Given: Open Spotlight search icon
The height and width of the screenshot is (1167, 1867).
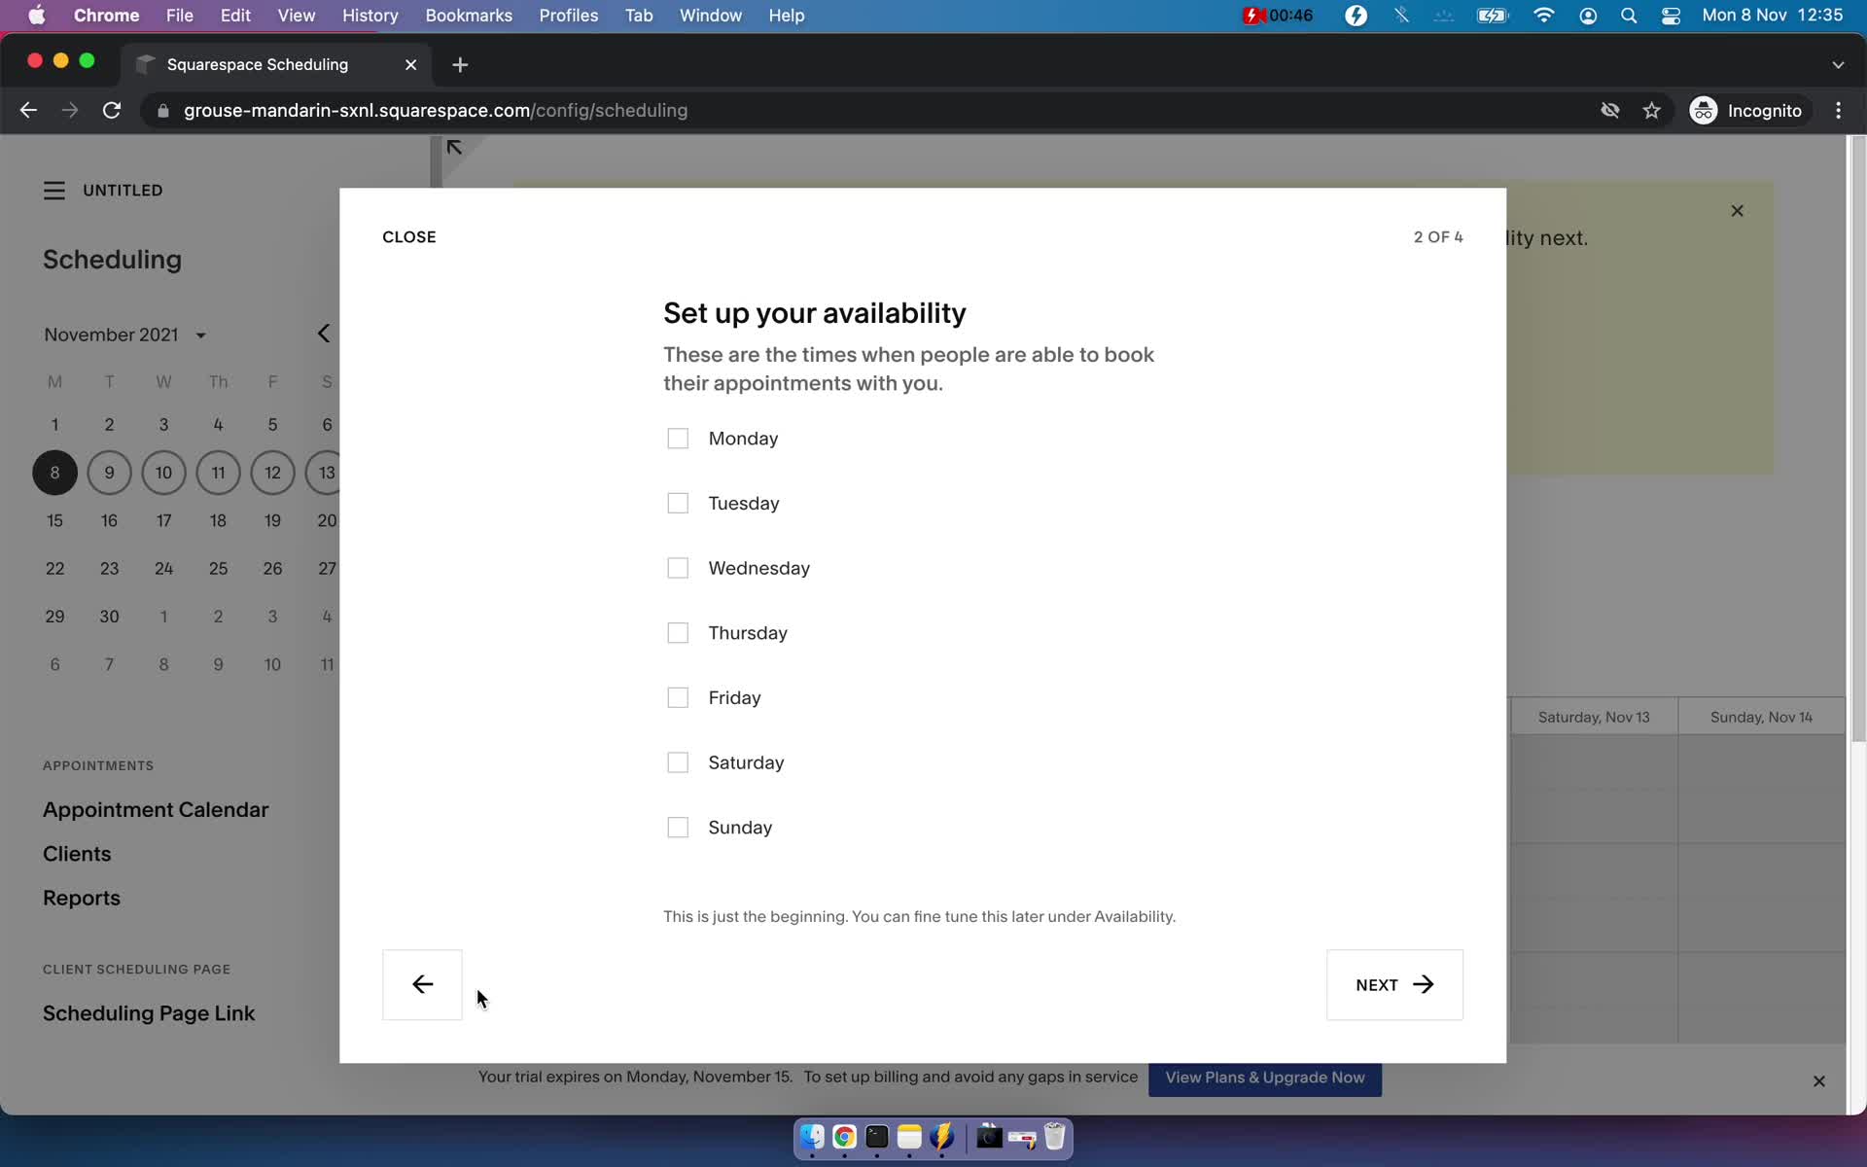Looking at the screenshot, I should click(1629, 16).
